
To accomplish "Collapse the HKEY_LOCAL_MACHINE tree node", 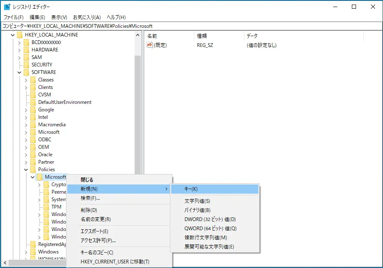I will [x=13, y=35].
